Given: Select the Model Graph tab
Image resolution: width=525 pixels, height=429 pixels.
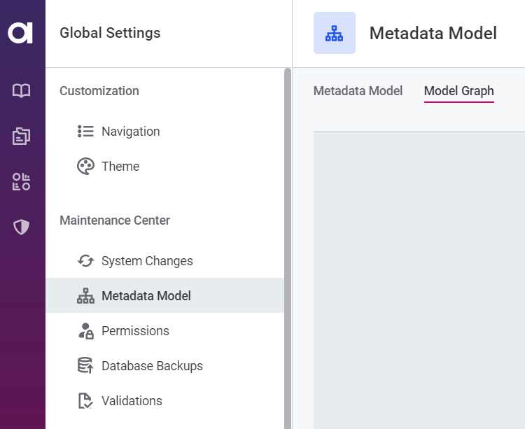Looking at the screenshot, I should (x=458, y=91).
